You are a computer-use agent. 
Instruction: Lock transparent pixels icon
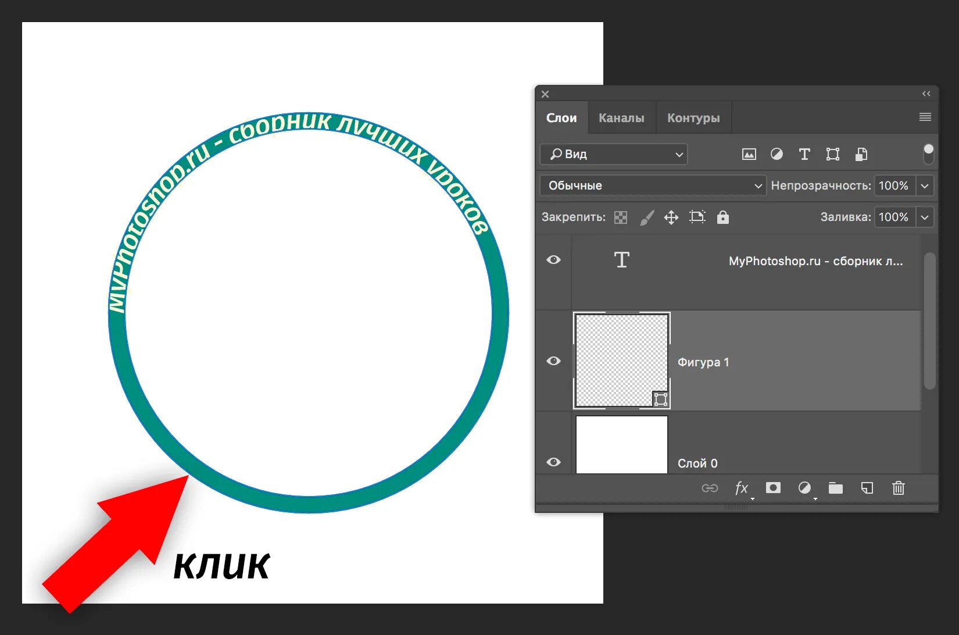(x=621, y=217)
